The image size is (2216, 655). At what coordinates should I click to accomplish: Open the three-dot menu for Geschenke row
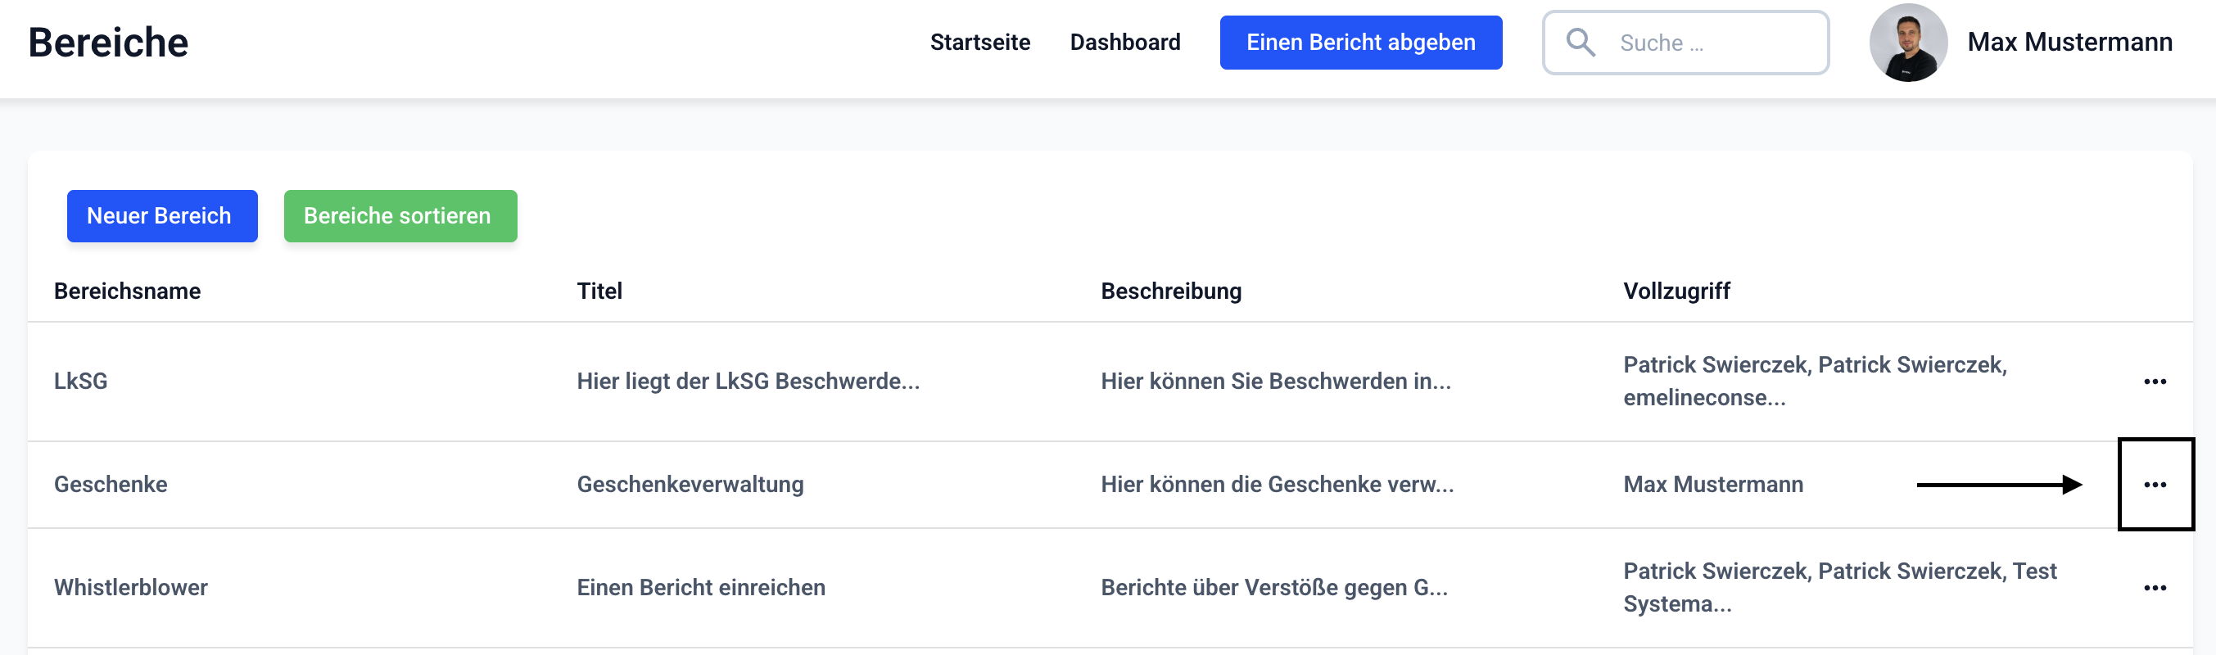[2154, 485]
